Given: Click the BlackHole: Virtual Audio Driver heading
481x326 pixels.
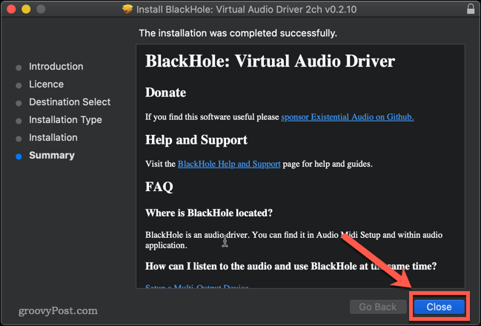Looking at the screenshot, I should tap(270, 61).
